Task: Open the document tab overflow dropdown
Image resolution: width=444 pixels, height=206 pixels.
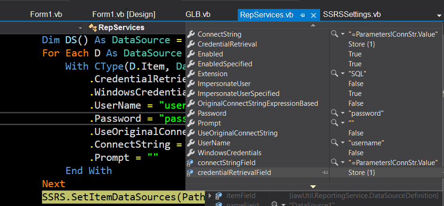Action: coord(439,15)
